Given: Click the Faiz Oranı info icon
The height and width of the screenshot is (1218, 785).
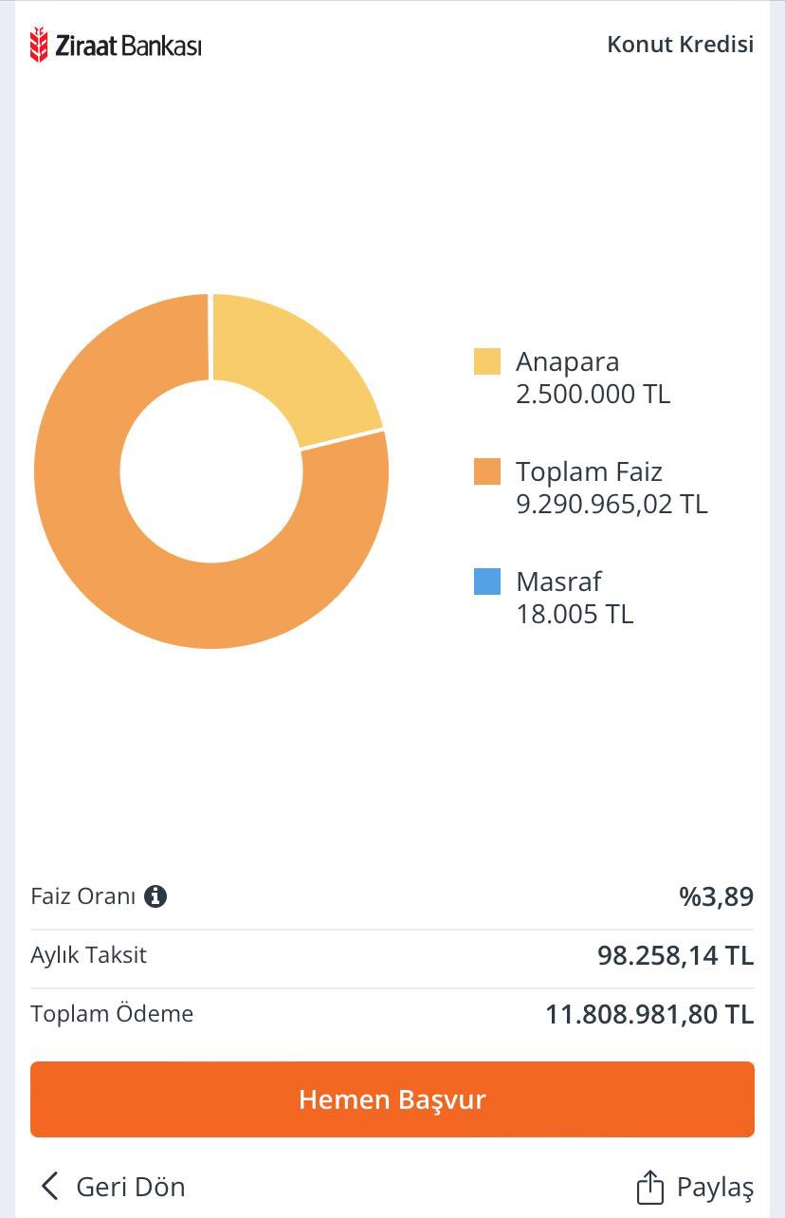Looking at the screenshot, I should [155, 896].
